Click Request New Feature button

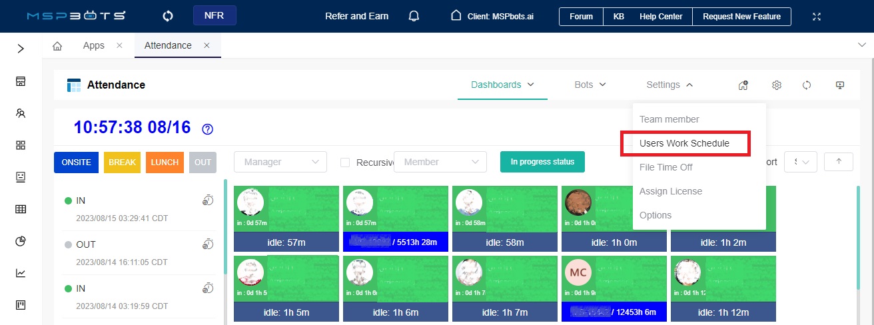coord(741,17)
